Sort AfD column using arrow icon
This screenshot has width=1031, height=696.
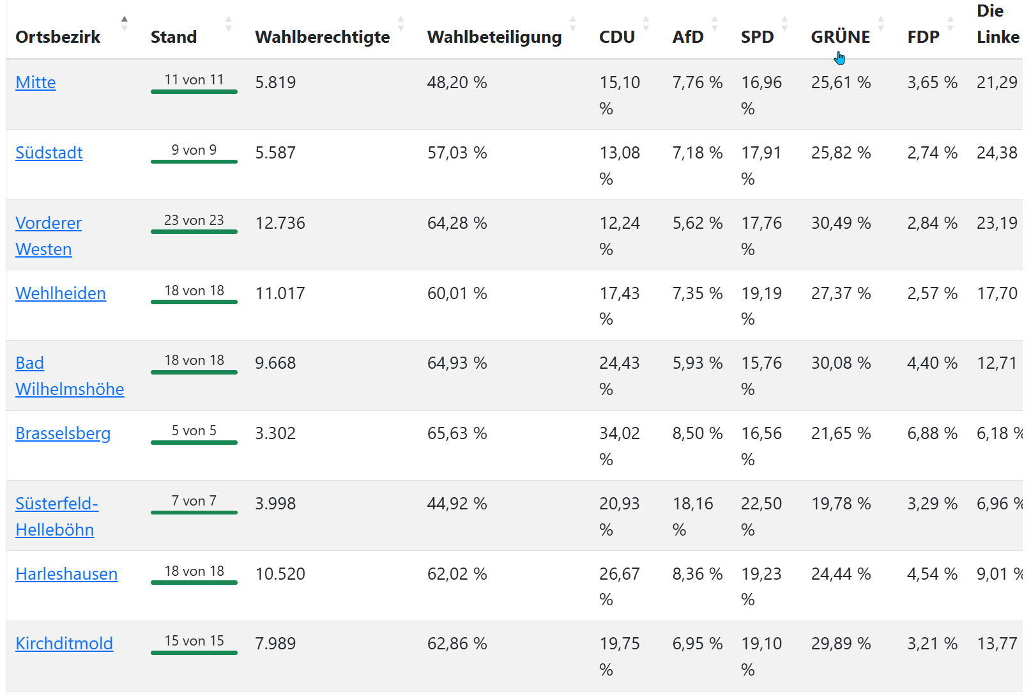pyautogui.click(x=715, y=24)
